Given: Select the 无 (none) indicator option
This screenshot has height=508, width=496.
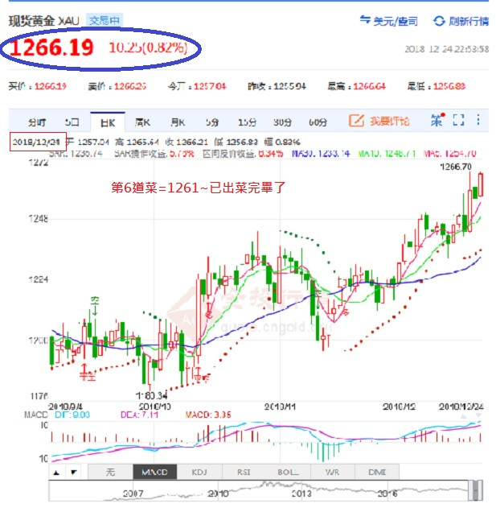Looking at the screenshot, I should [x=110, y=473].
